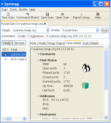Maximize the Zenmap window
This screenshot has width=111, height=123.
point(101,4)
